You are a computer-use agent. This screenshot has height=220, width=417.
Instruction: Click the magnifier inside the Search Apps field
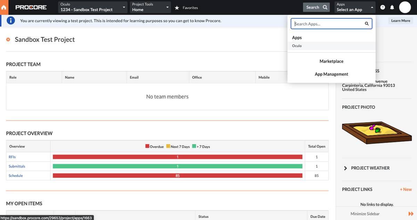click(x=367, y=24)
